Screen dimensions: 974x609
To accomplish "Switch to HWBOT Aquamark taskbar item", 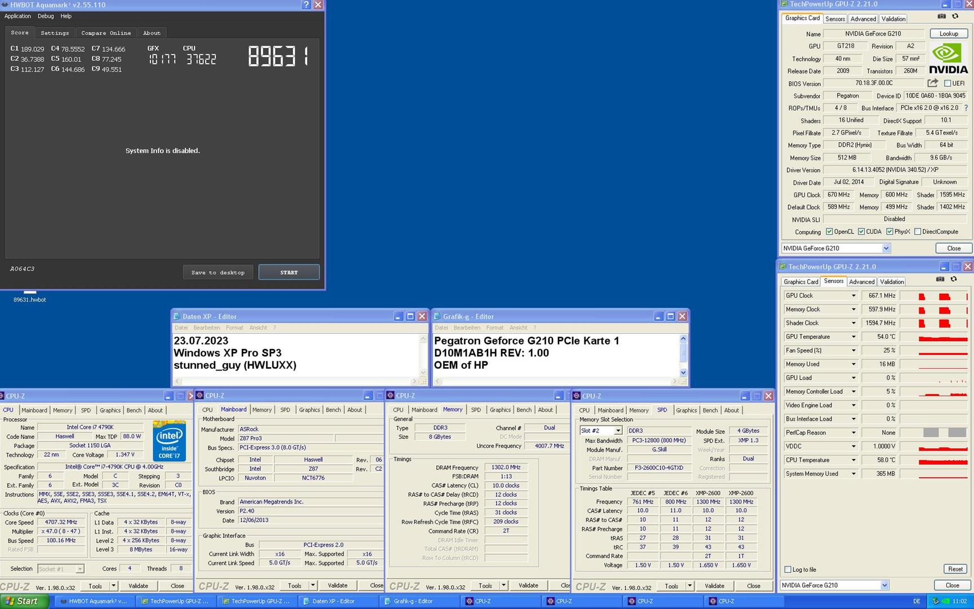I will (x=94, y=601).
